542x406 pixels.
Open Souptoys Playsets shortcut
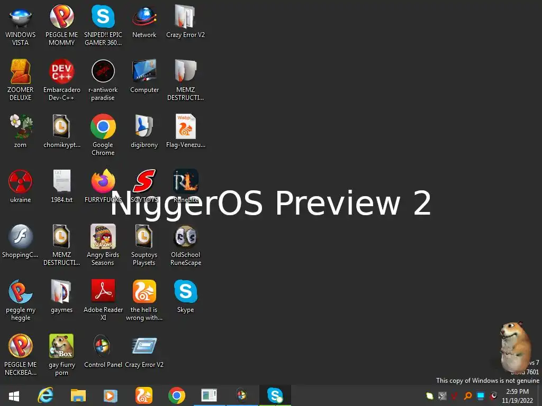(x=144, y=244)
